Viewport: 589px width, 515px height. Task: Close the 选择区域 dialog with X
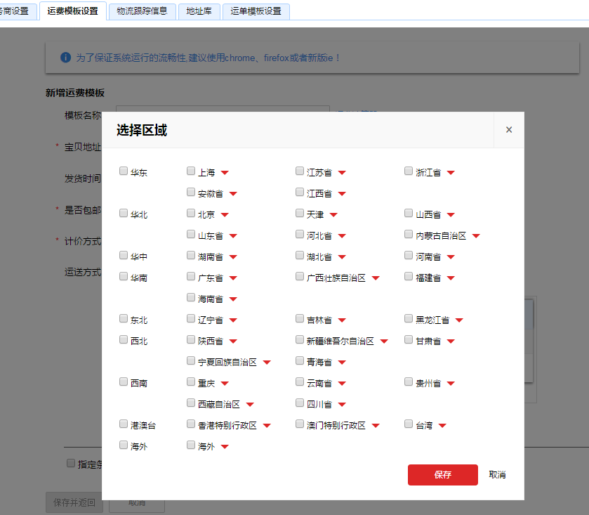(x=509, y=130)
